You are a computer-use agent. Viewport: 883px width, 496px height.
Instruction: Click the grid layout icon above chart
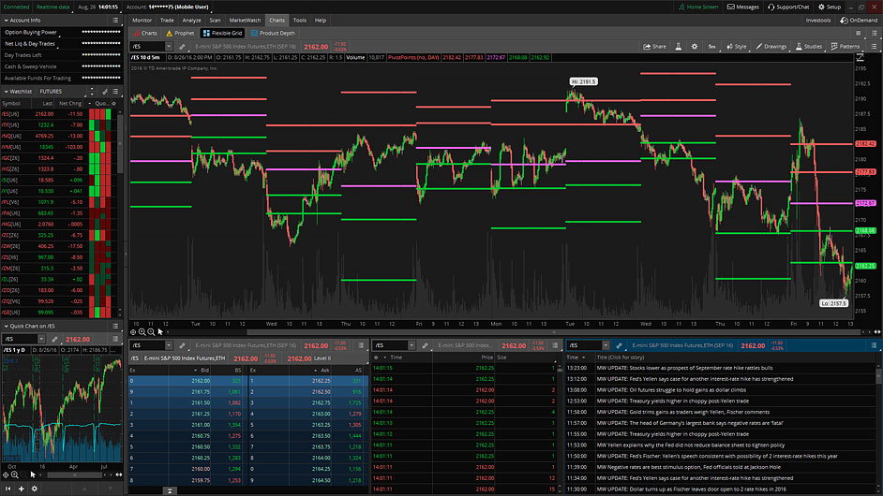point(859,33)
